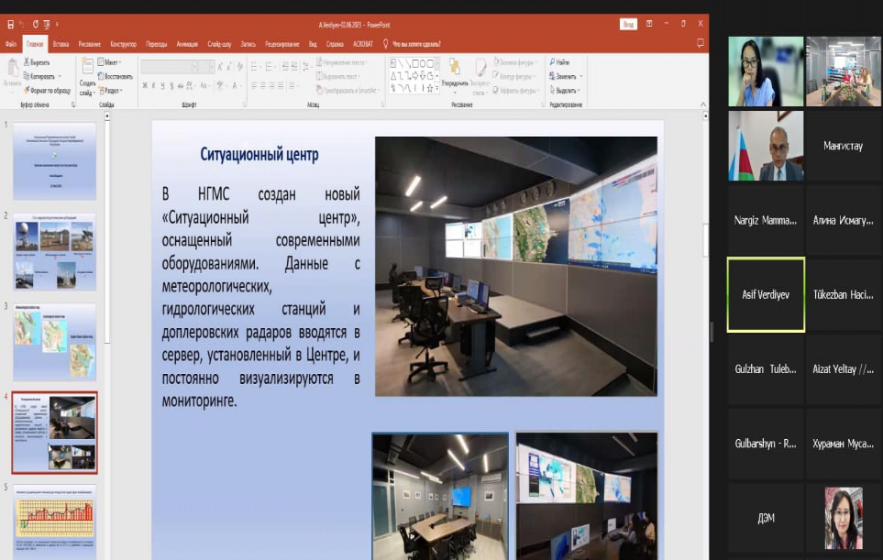The width and height of the screenshot is (883, 560).
Task: Select slide 5 chart thumbnail
Action: (55, 522)
